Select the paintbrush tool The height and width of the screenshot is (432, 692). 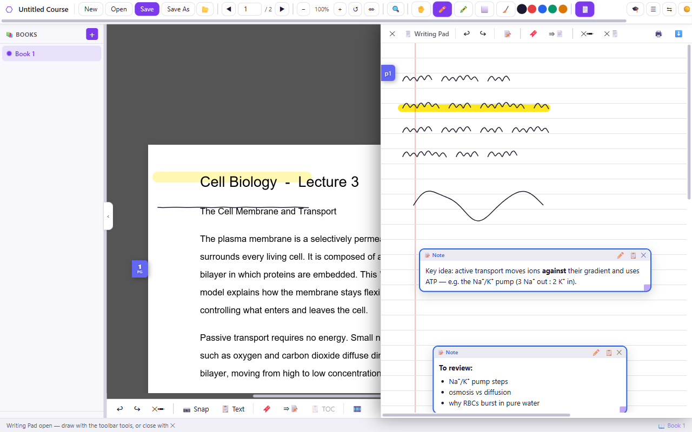tap(505, 9)
